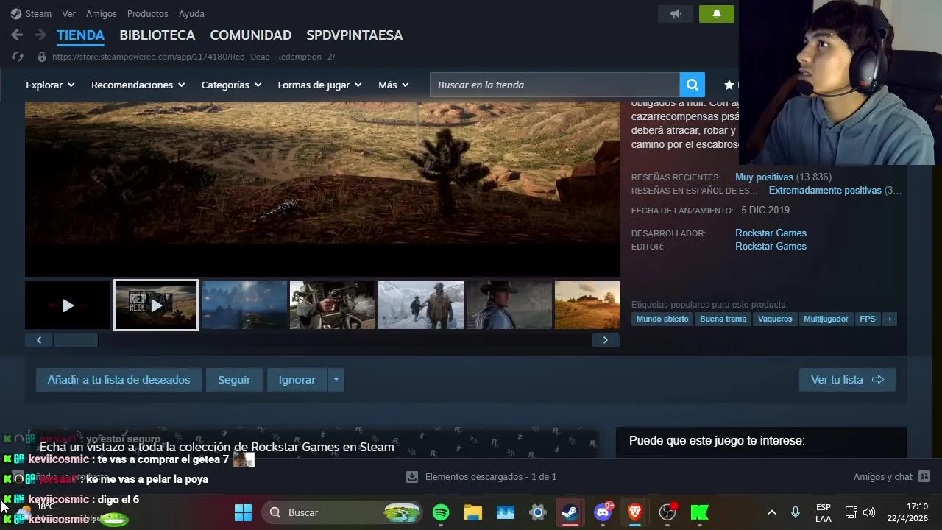Click the store page URL
Viewport: 942px width, 530px height.
point(194,57)
